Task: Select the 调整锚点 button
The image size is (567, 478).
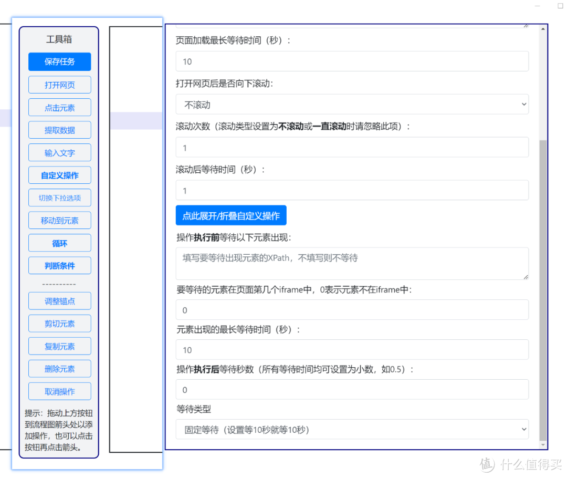Action: point(60,301)
